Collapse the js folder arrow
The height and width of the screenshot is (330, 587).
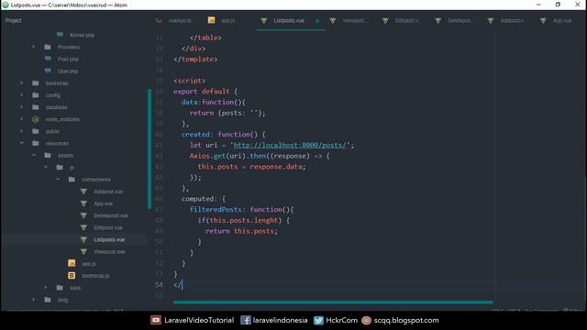click(x=46, y=167)
